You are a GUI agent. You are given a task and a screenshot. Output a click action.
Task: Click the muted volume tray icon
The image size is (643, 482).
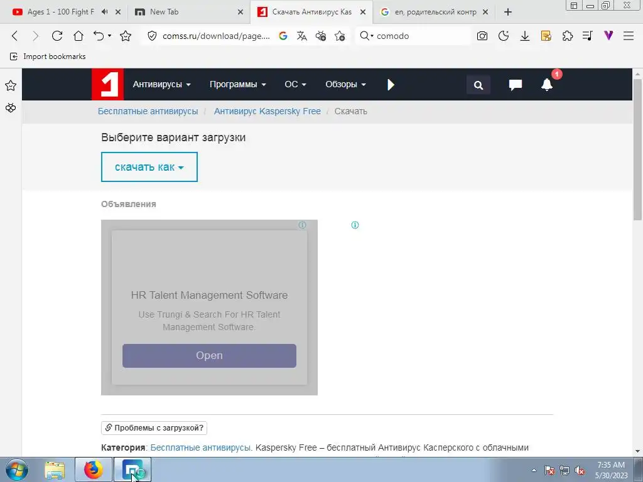(580, 470)
